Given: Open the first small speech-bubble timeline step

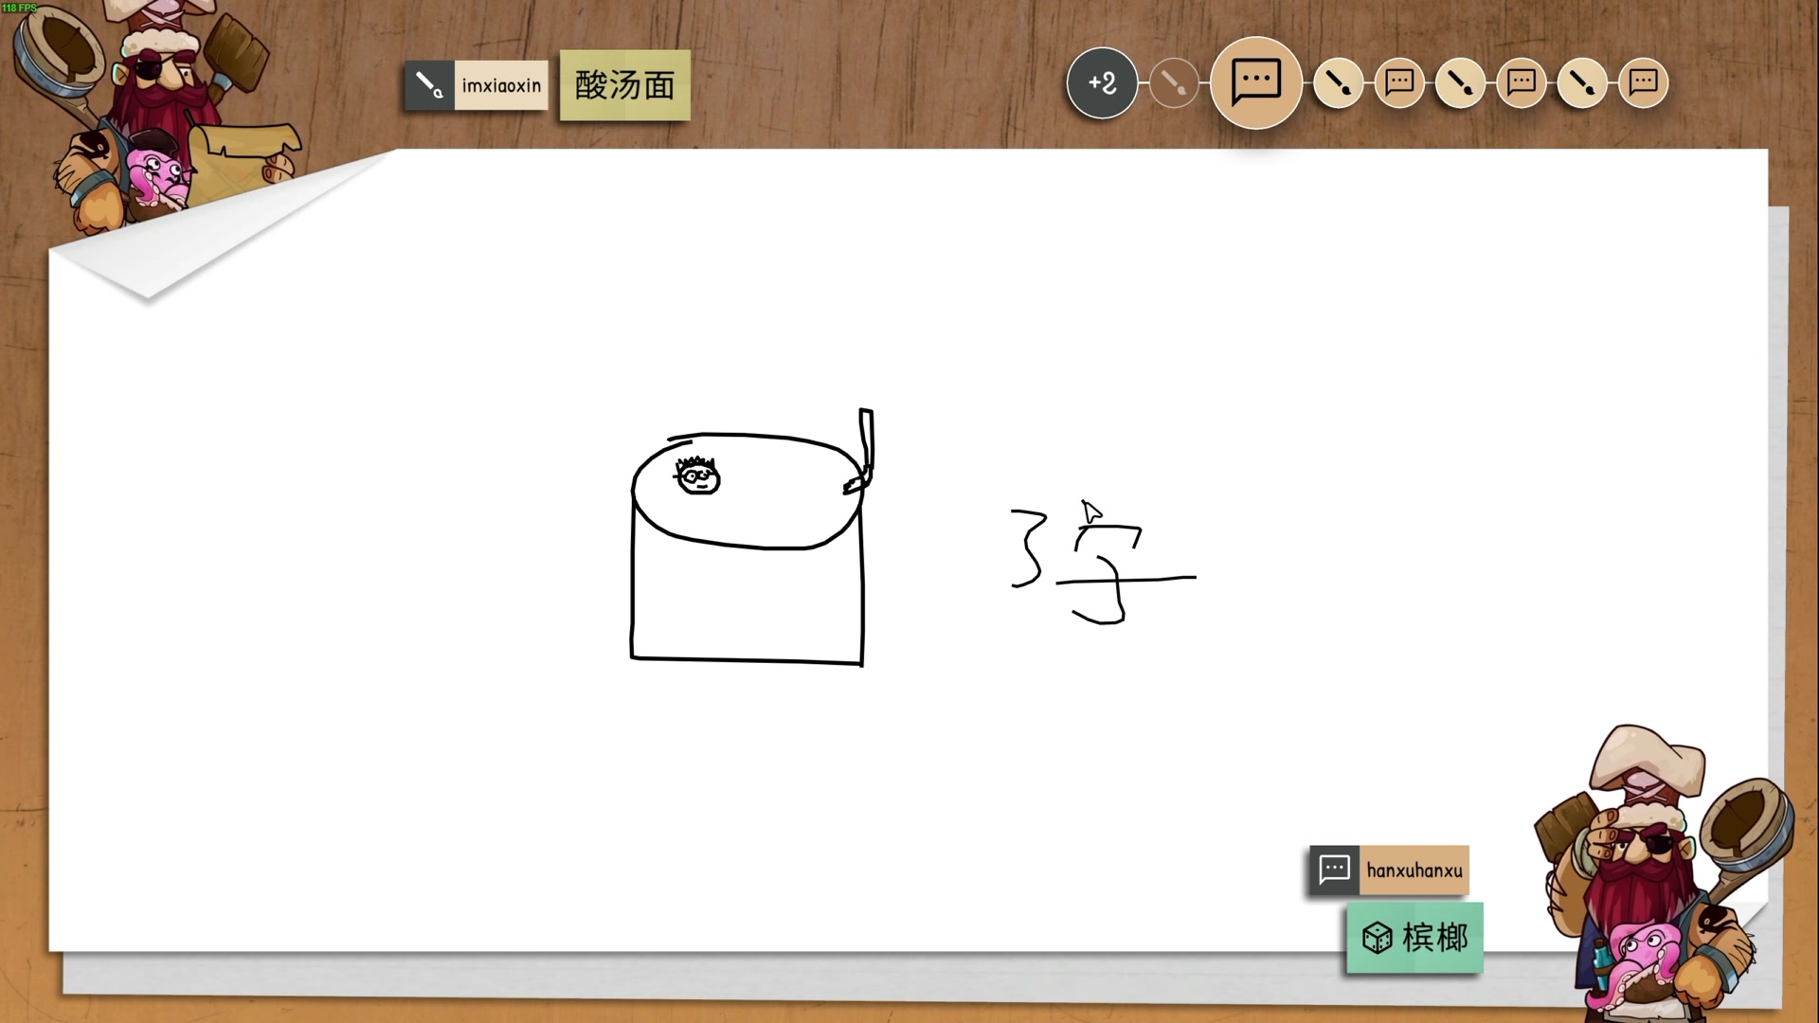Looking at the screenshot, I should point(1399,83).
